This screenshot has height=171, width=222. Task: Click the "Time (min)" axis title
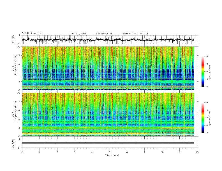(x=112, y=155)
